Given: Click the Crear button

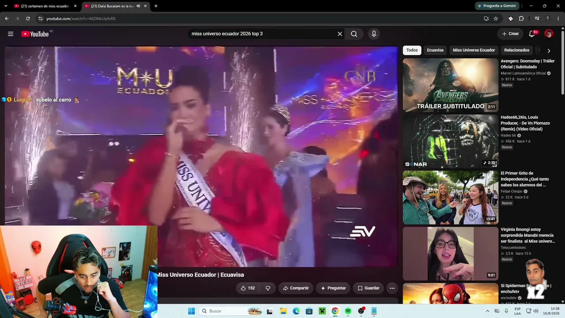Looking at the screenshot, I should (x=510, y=34).
